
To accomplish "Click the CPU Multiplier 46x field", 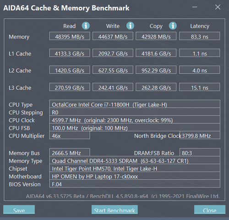I will click(70, 135).
